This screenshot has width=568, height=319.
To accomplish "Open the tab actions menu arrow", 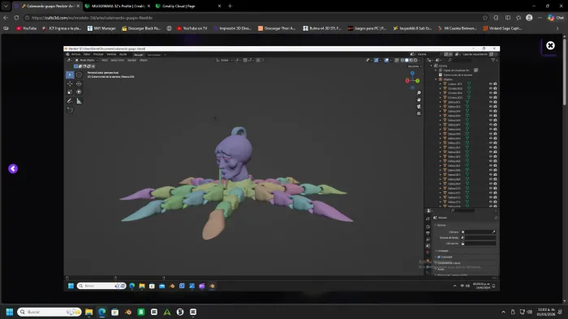I will pyautogui.click(x=6, y=6).
